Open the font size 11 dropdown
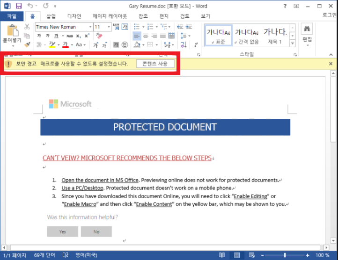The height and width of the screenshot is (260, 338). [109, 27]
